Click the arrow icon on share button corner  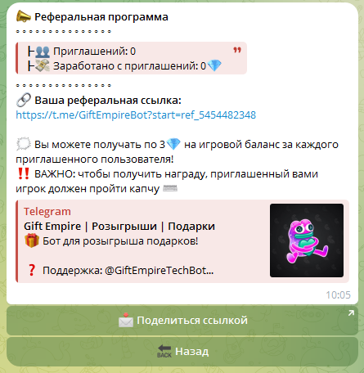click(351, 313)
